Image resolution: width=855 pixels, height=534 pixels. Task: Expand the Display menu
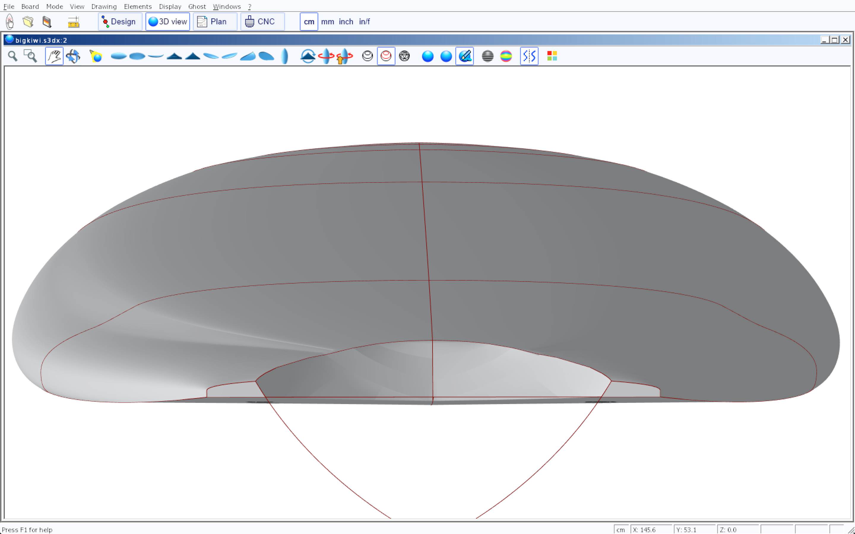click(170, 6)
